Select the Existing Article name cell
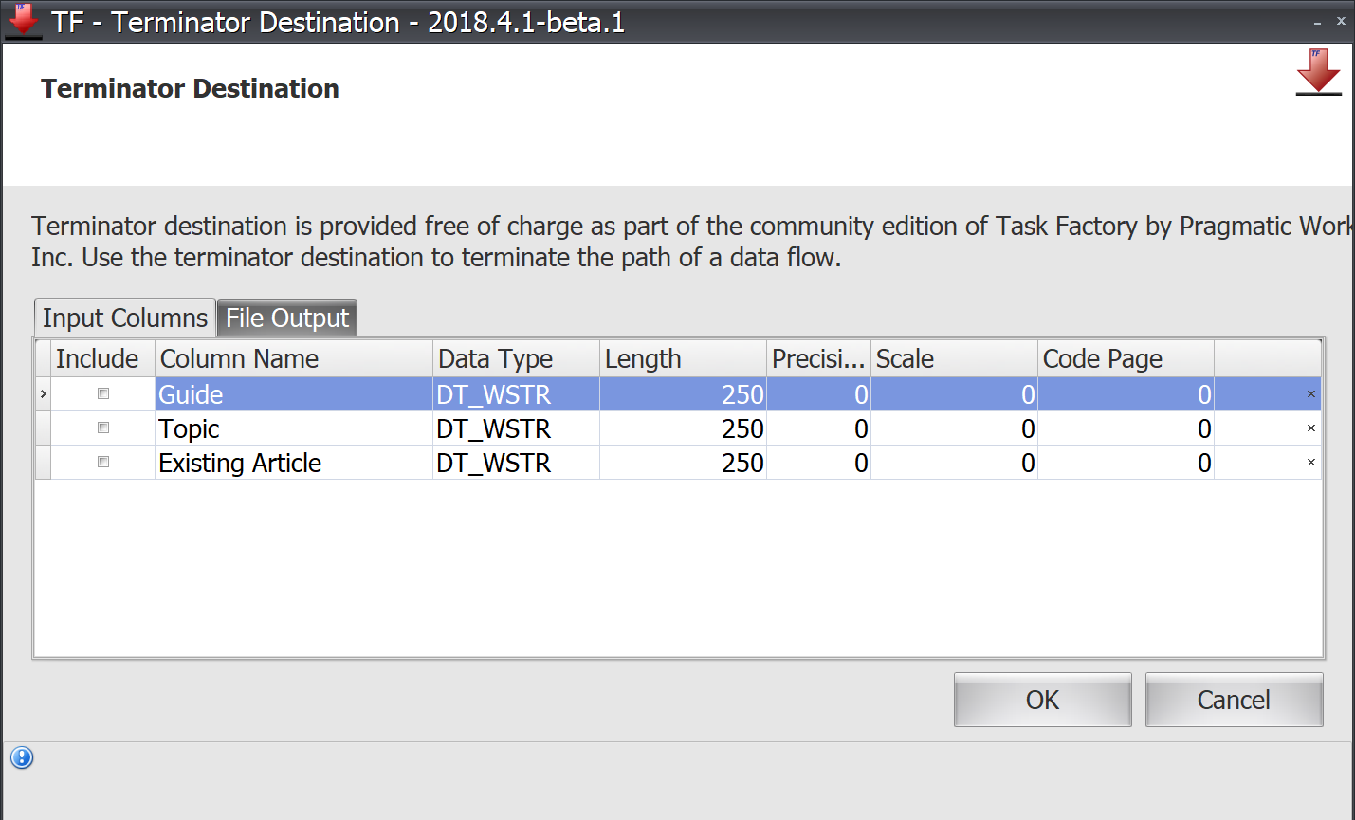 [294, 463]
